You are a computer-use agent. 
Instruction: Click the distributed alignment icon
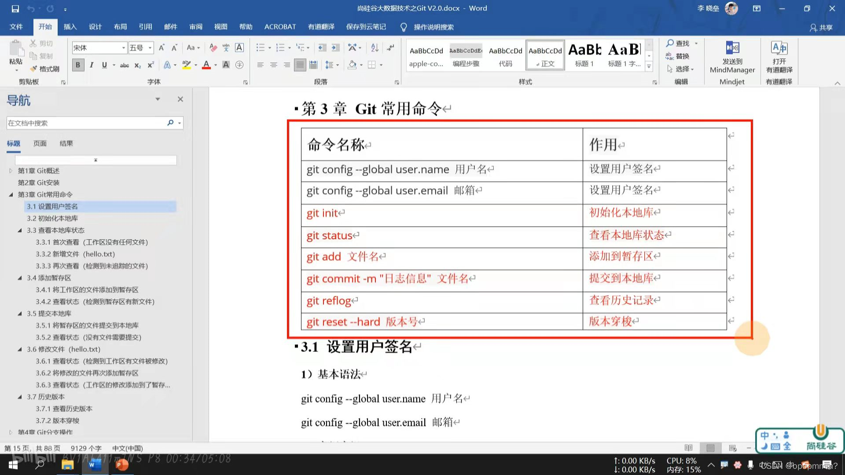(313, 65)
